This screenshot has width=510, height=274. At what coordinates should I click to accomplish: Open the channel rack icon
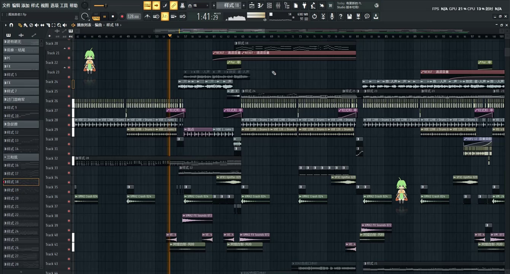(x=269, y=6)
